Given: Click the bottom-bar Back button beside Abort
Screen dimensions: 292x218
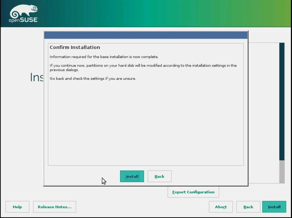Looking at the screenshot, I should click(248, 207).
